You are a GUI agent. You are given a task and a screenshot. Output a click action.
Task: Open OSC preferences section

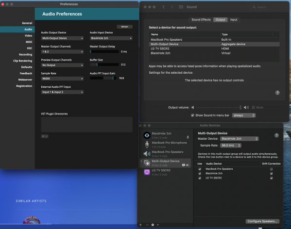[x=17, y=48]
